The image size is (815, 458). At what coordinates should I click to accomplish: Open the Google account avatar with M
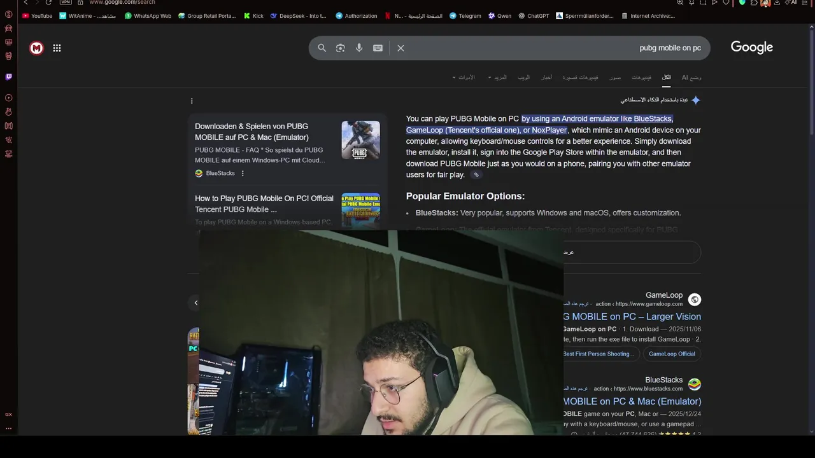pyautogui.click(x=36, y=48)
